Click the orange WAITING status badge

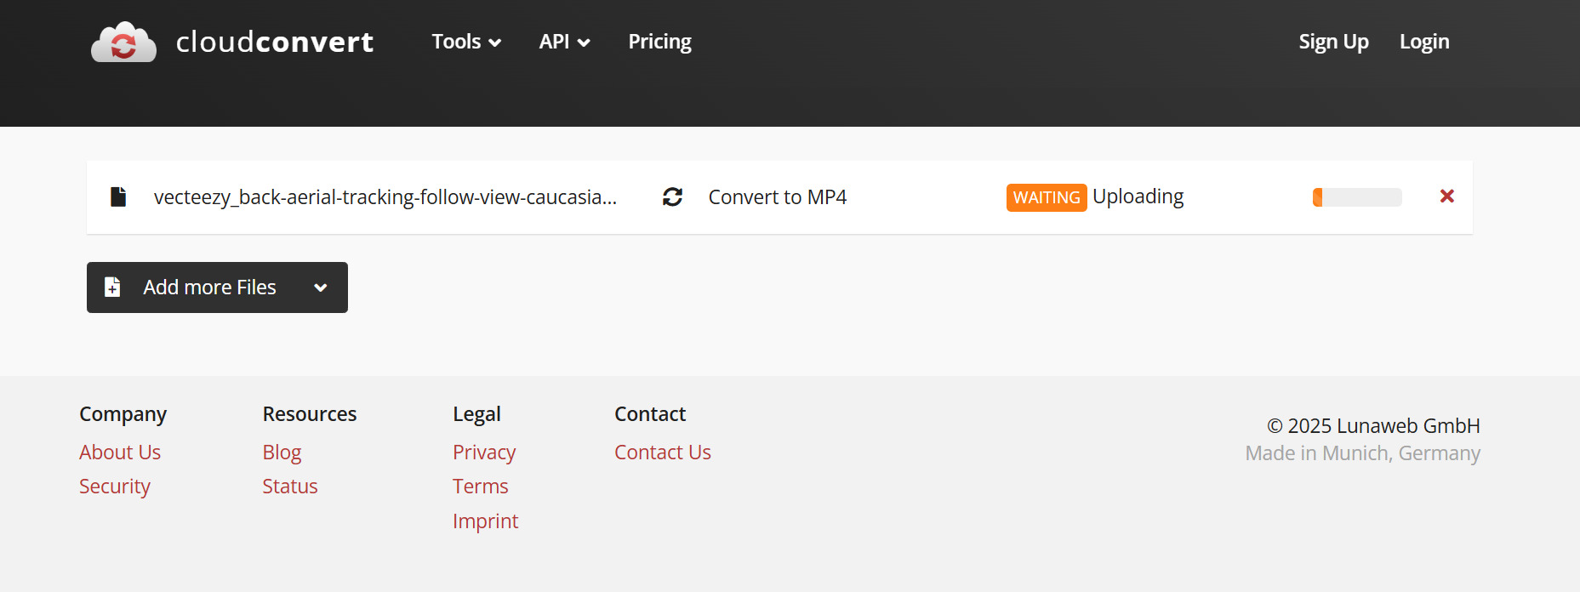pos(1046,197)
